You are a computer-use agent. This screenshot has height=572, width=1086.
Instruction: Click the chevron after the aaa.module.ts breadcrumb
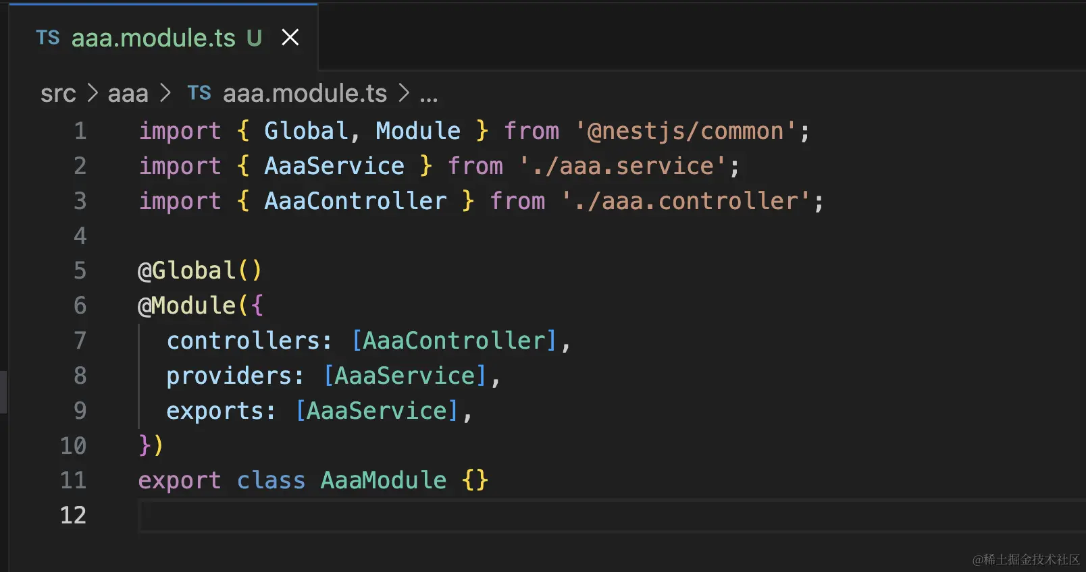[x=404, y=93]
